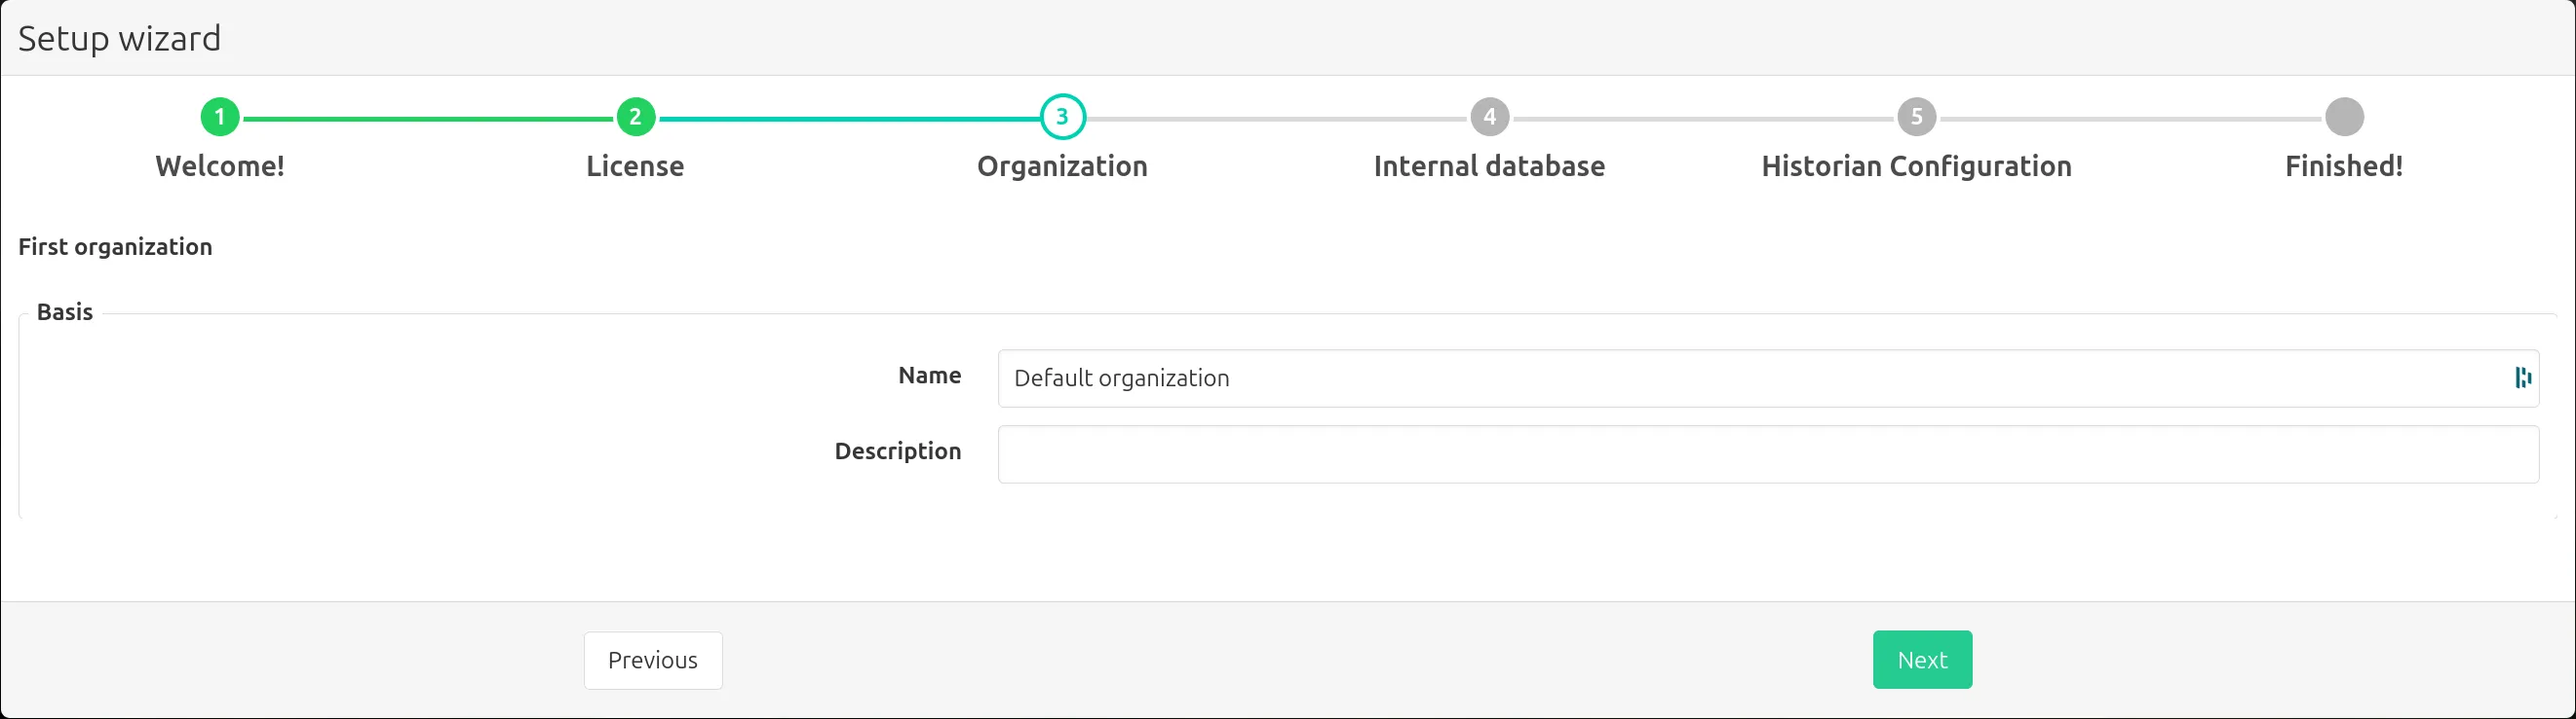Click the Description field label
The height and width of the screenshot is (719, 2576).
click(898, 451)
